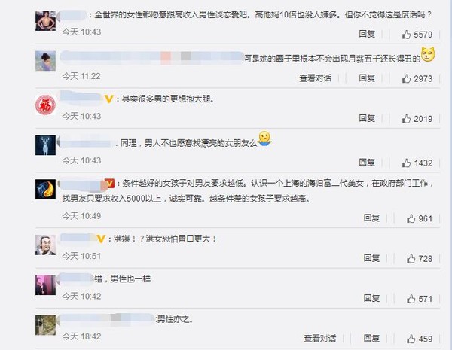Tap the thumbs-up next to 1432

pyautogui.click(x=406, y=163)
